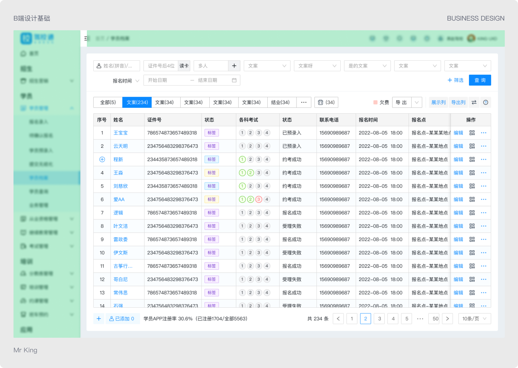
Task: Select the 全部(5) tab
Action: (108, 102)
